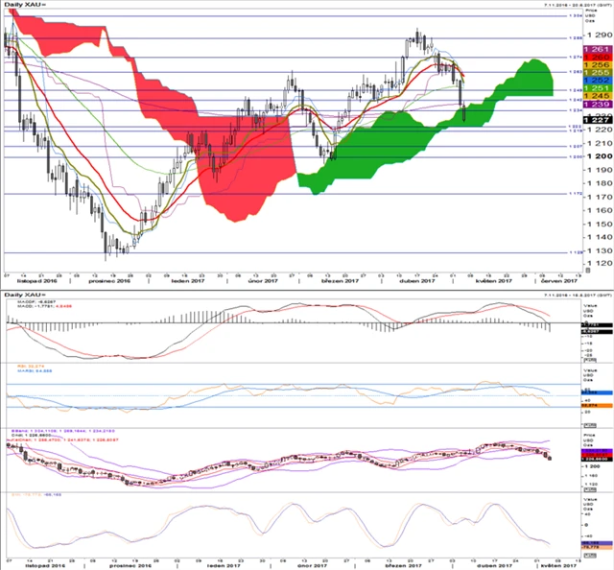Click 'listopad 2016' on top chart time axis

36,281
